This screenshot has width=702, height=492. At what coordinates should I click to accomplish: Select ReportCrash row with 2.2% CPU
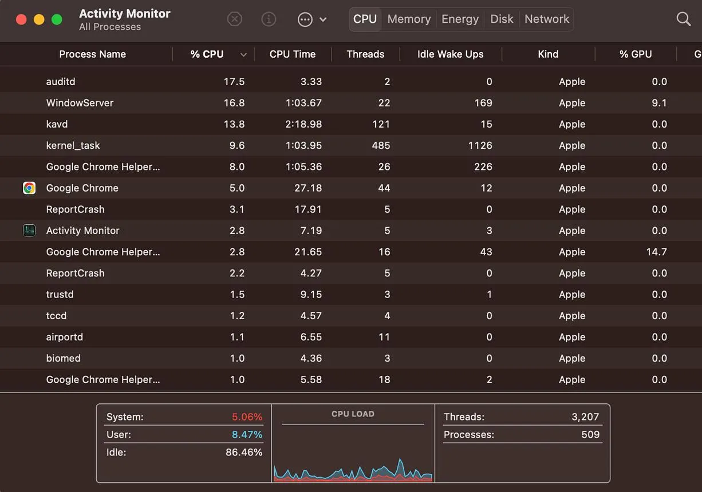pos(351,273)
